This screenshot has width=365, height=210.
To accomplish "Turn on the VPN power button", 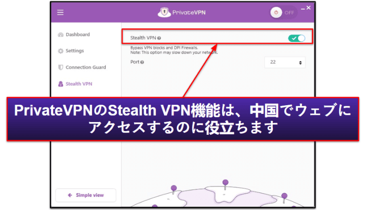I will (x=276, y=13).
